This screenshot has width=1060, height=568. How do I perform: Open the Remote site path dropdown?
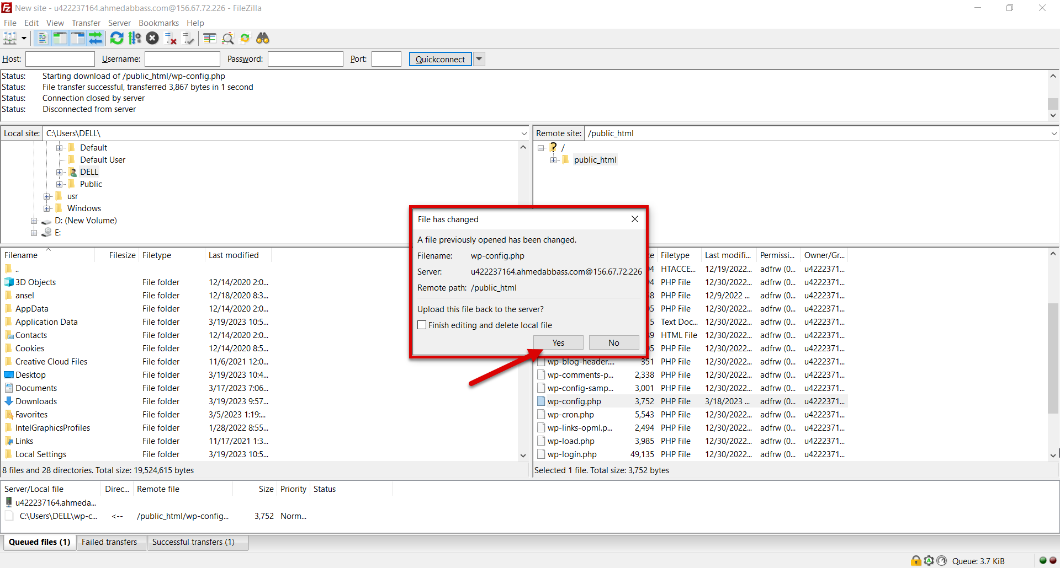(x=1053, y=133)
